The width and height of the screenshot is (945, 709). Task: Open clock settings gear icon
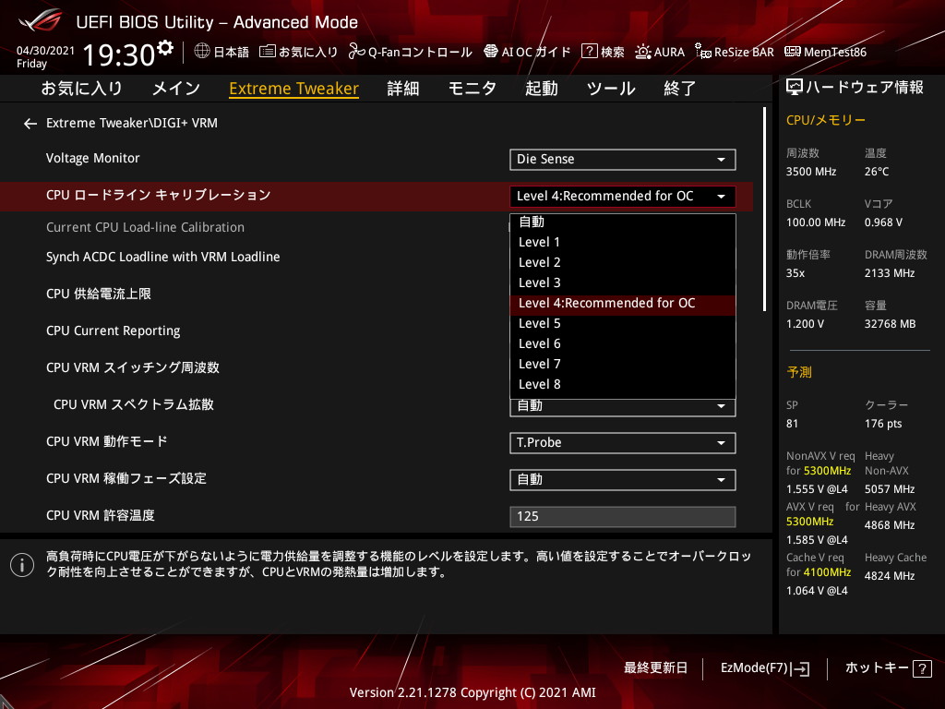click(165, 47)
